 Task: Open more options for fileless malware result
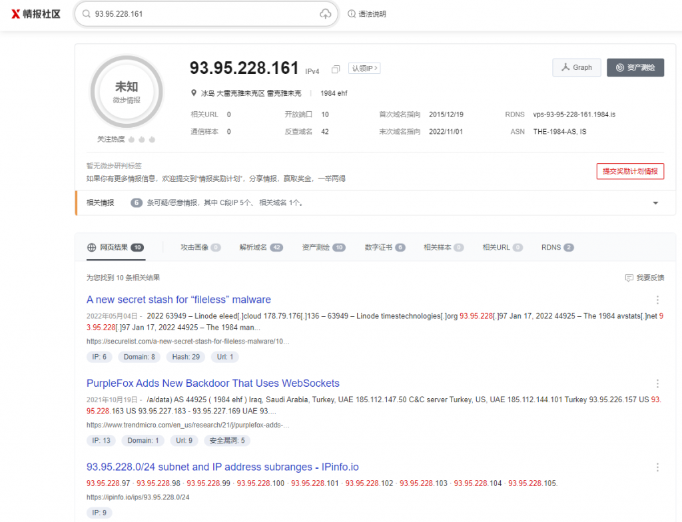657,300
